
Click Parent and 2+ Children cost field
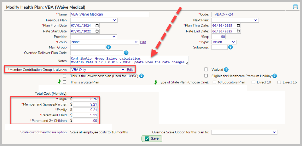(x=85, y=121)
